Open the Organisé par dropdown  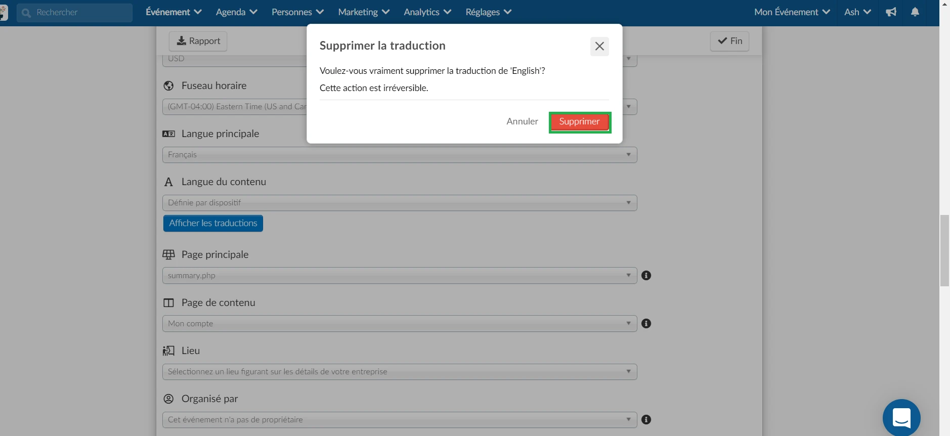pos(400,420)
